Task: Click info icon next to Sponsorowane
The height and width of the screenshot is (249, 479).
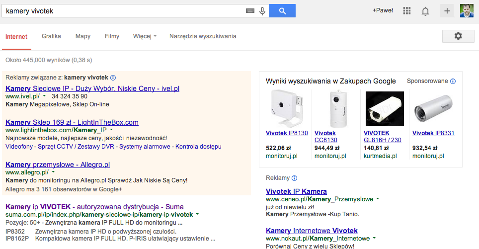Action: pos(453,82)
